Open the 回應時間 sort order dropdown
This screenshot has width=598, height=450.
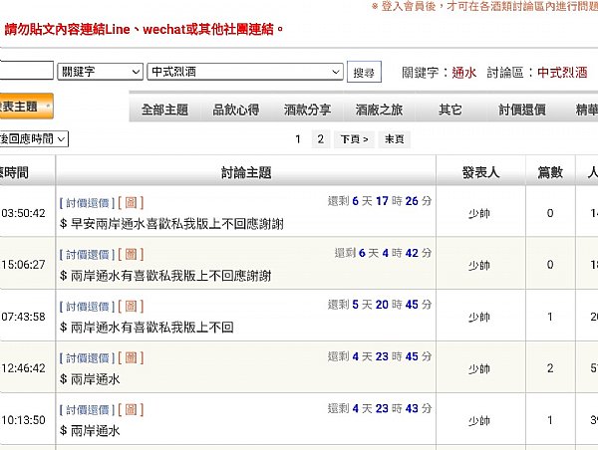pyautogui.click(x=34, y=139)
